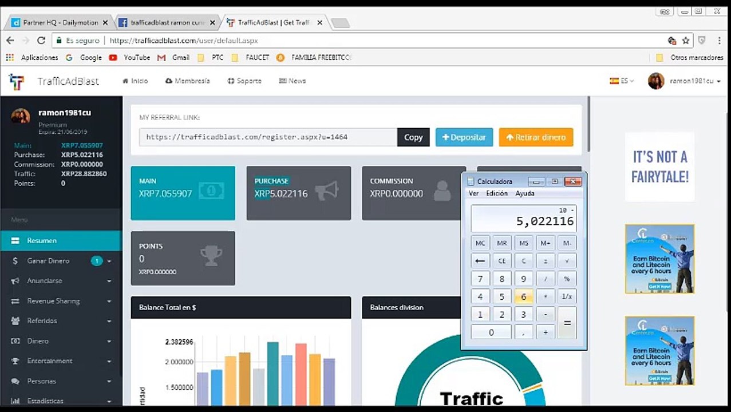
Task: Open Membresía in the top navigation
Action: click(188, 81)
